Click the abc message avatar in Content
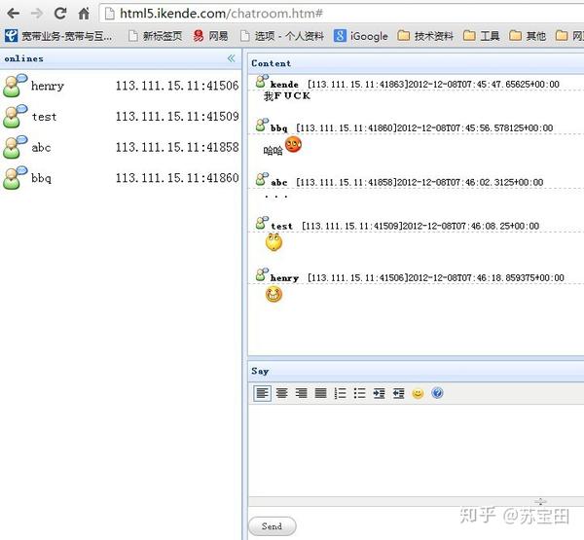 point(262,179)
